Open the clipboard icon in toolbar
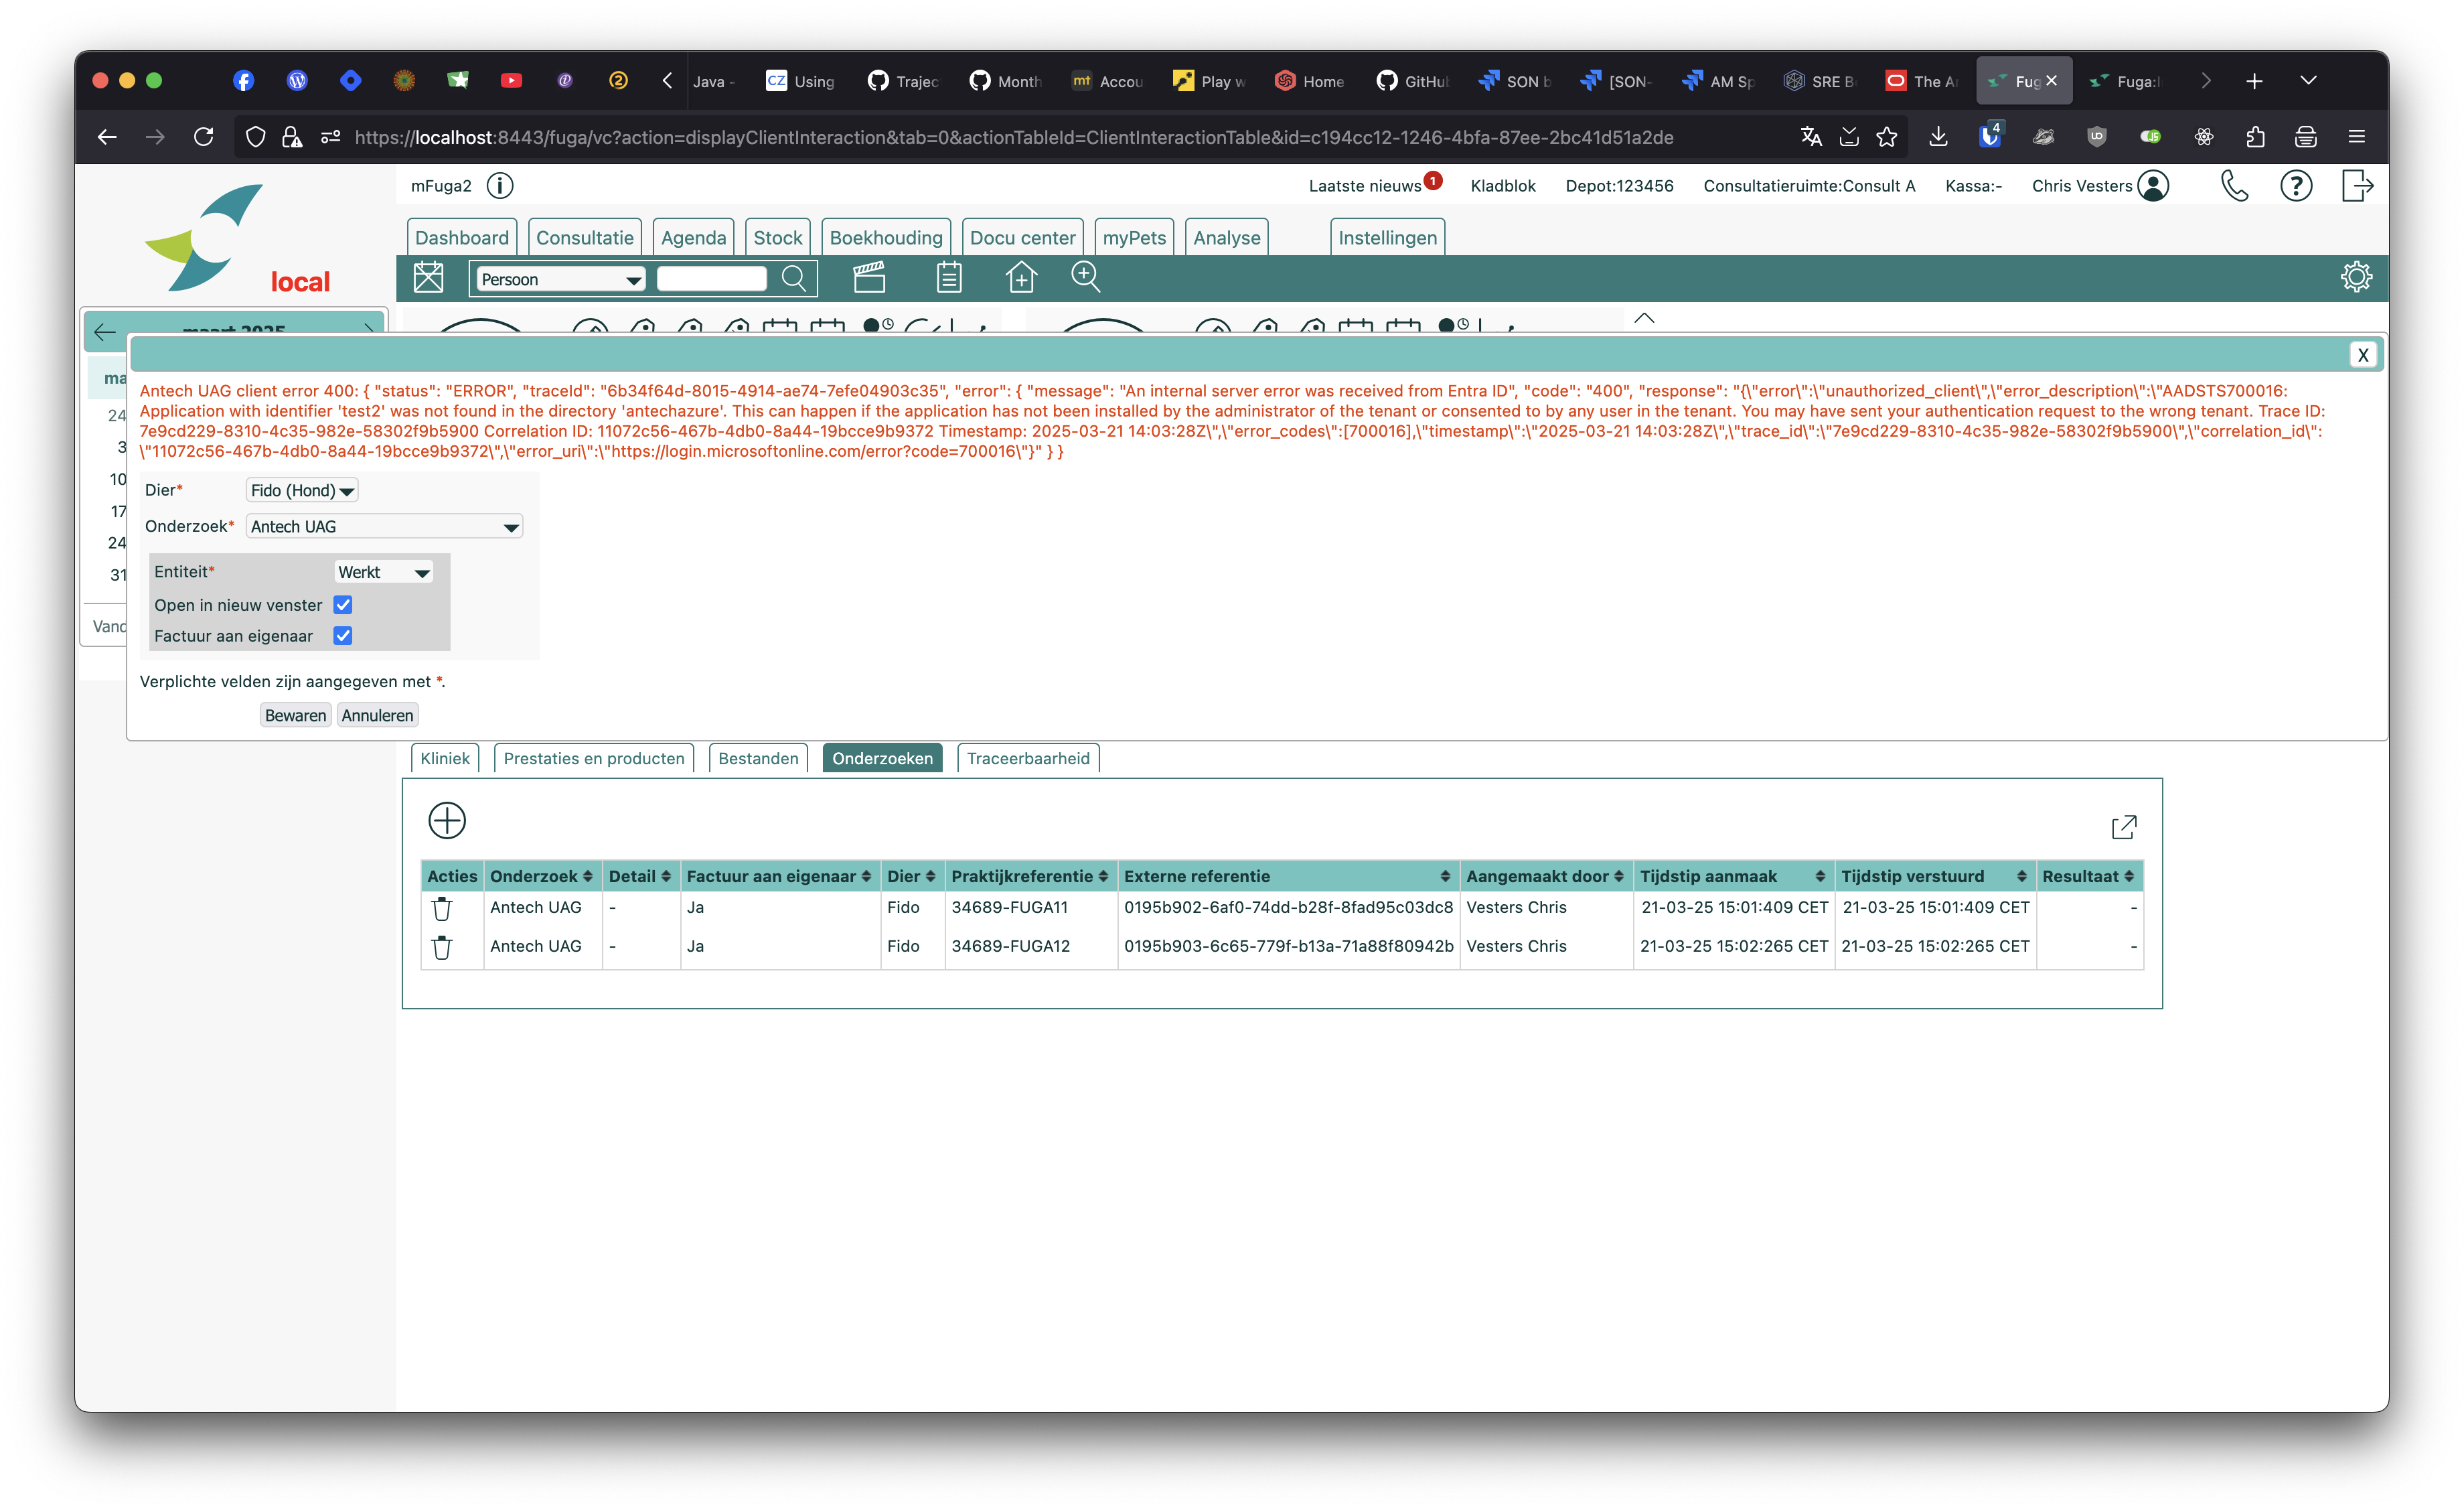This screenshot has height=1511, width=2464. (948, 277)
